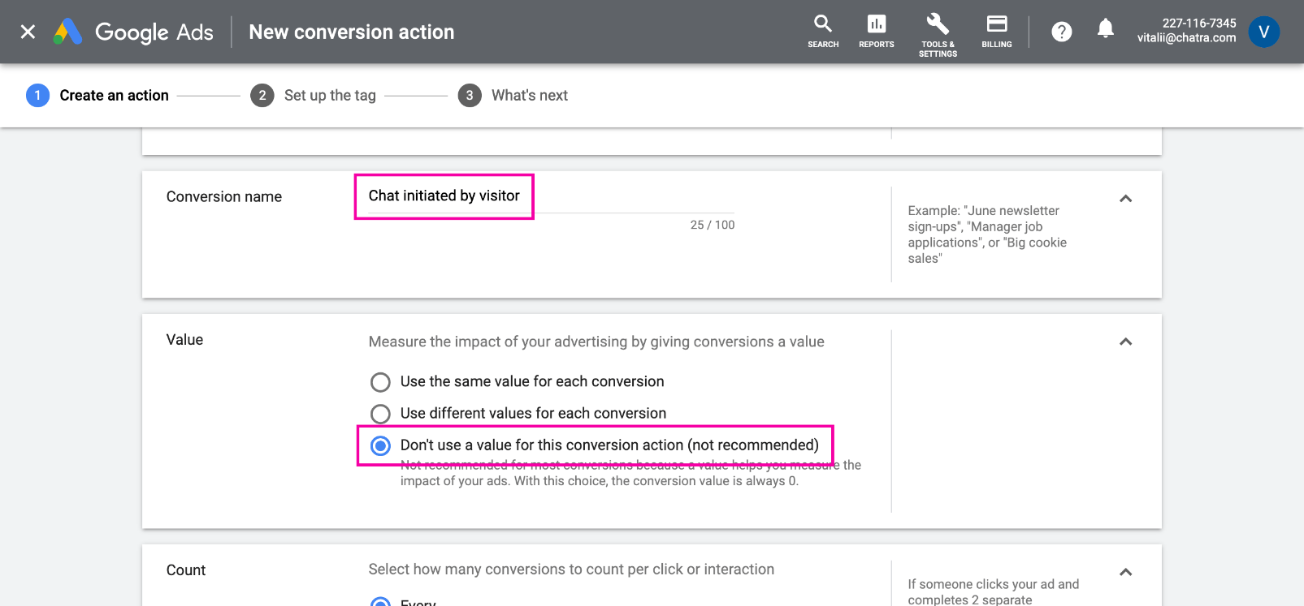Click the Conversion name label
Viewport: 1304px width, 606px height.
point(224,197)
